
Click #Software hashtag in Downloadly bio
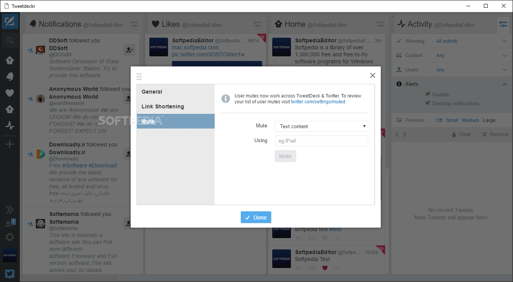(75, 165)
